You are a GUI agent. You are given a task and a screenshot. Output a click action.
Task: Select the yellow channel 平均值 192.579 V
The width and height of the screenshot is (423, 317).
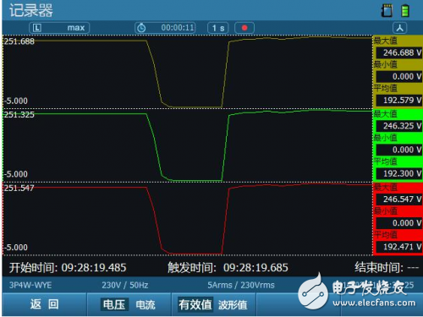398,100
